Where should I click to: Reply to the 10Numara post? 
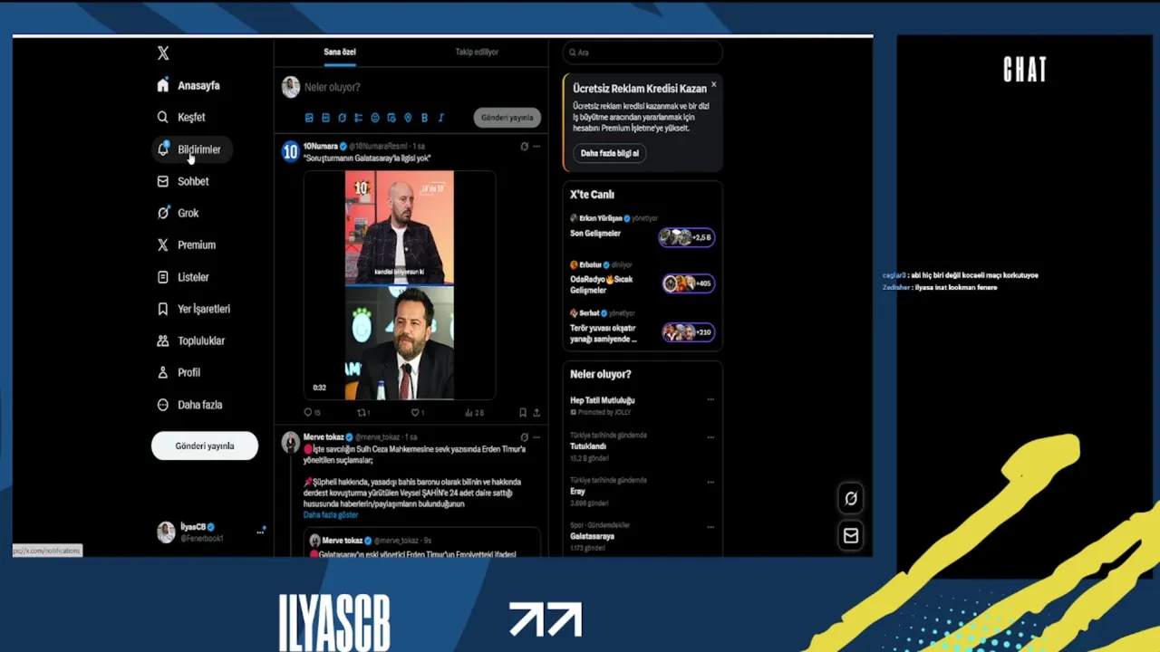[312, 412]
